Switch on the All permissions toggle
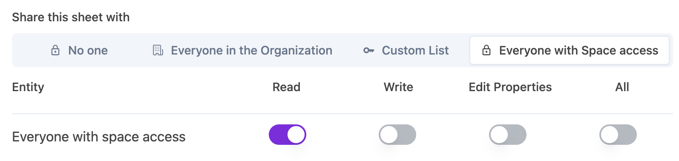This screenshot has width=679, height=161. coord(618,135)
